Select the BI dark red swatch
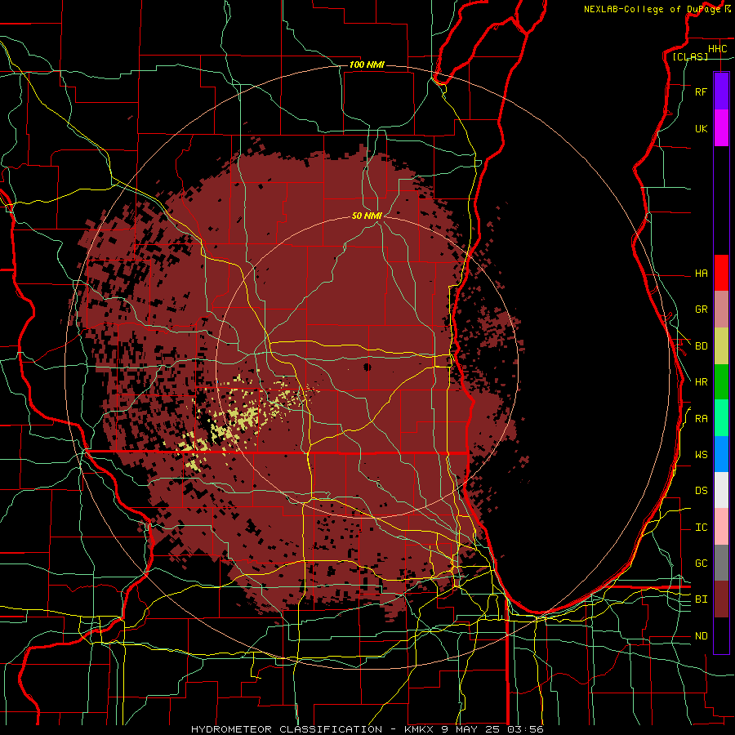The width and height of the screenshot is (735, 735). click(x=721, y=599)
